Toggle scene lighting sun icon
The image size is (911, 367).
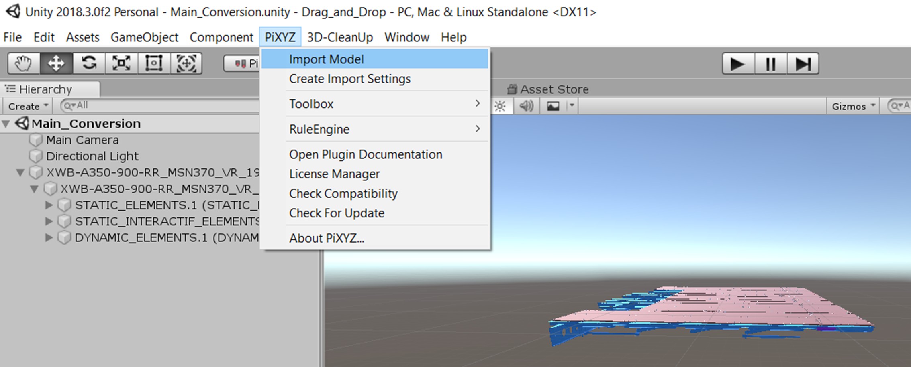500,106
